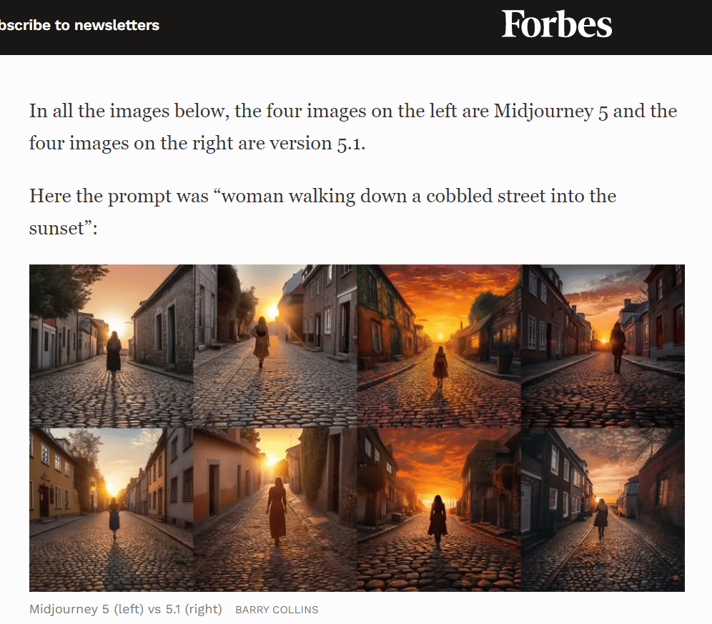Screen dimensions: 712x624
Task: Select the bottom-right image with the dark houses
Action: coord(603,510)
